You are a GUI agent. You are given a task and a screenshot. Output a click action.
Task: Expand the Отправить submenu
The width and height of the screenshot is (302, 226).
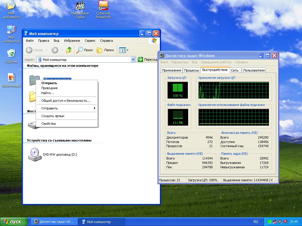(67, 108)
